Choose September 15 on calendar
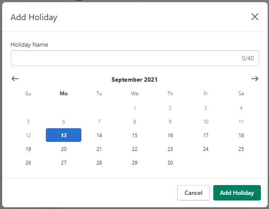Viewport: 269px width, 209px height. pyautogui.click(x=134, y=135)
